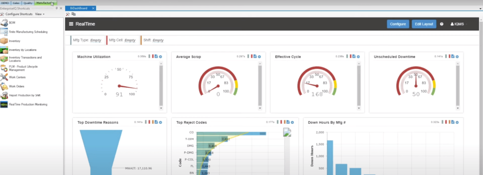Open the Work Orders icon
This screenshot has height=175, width=483.
4,86
